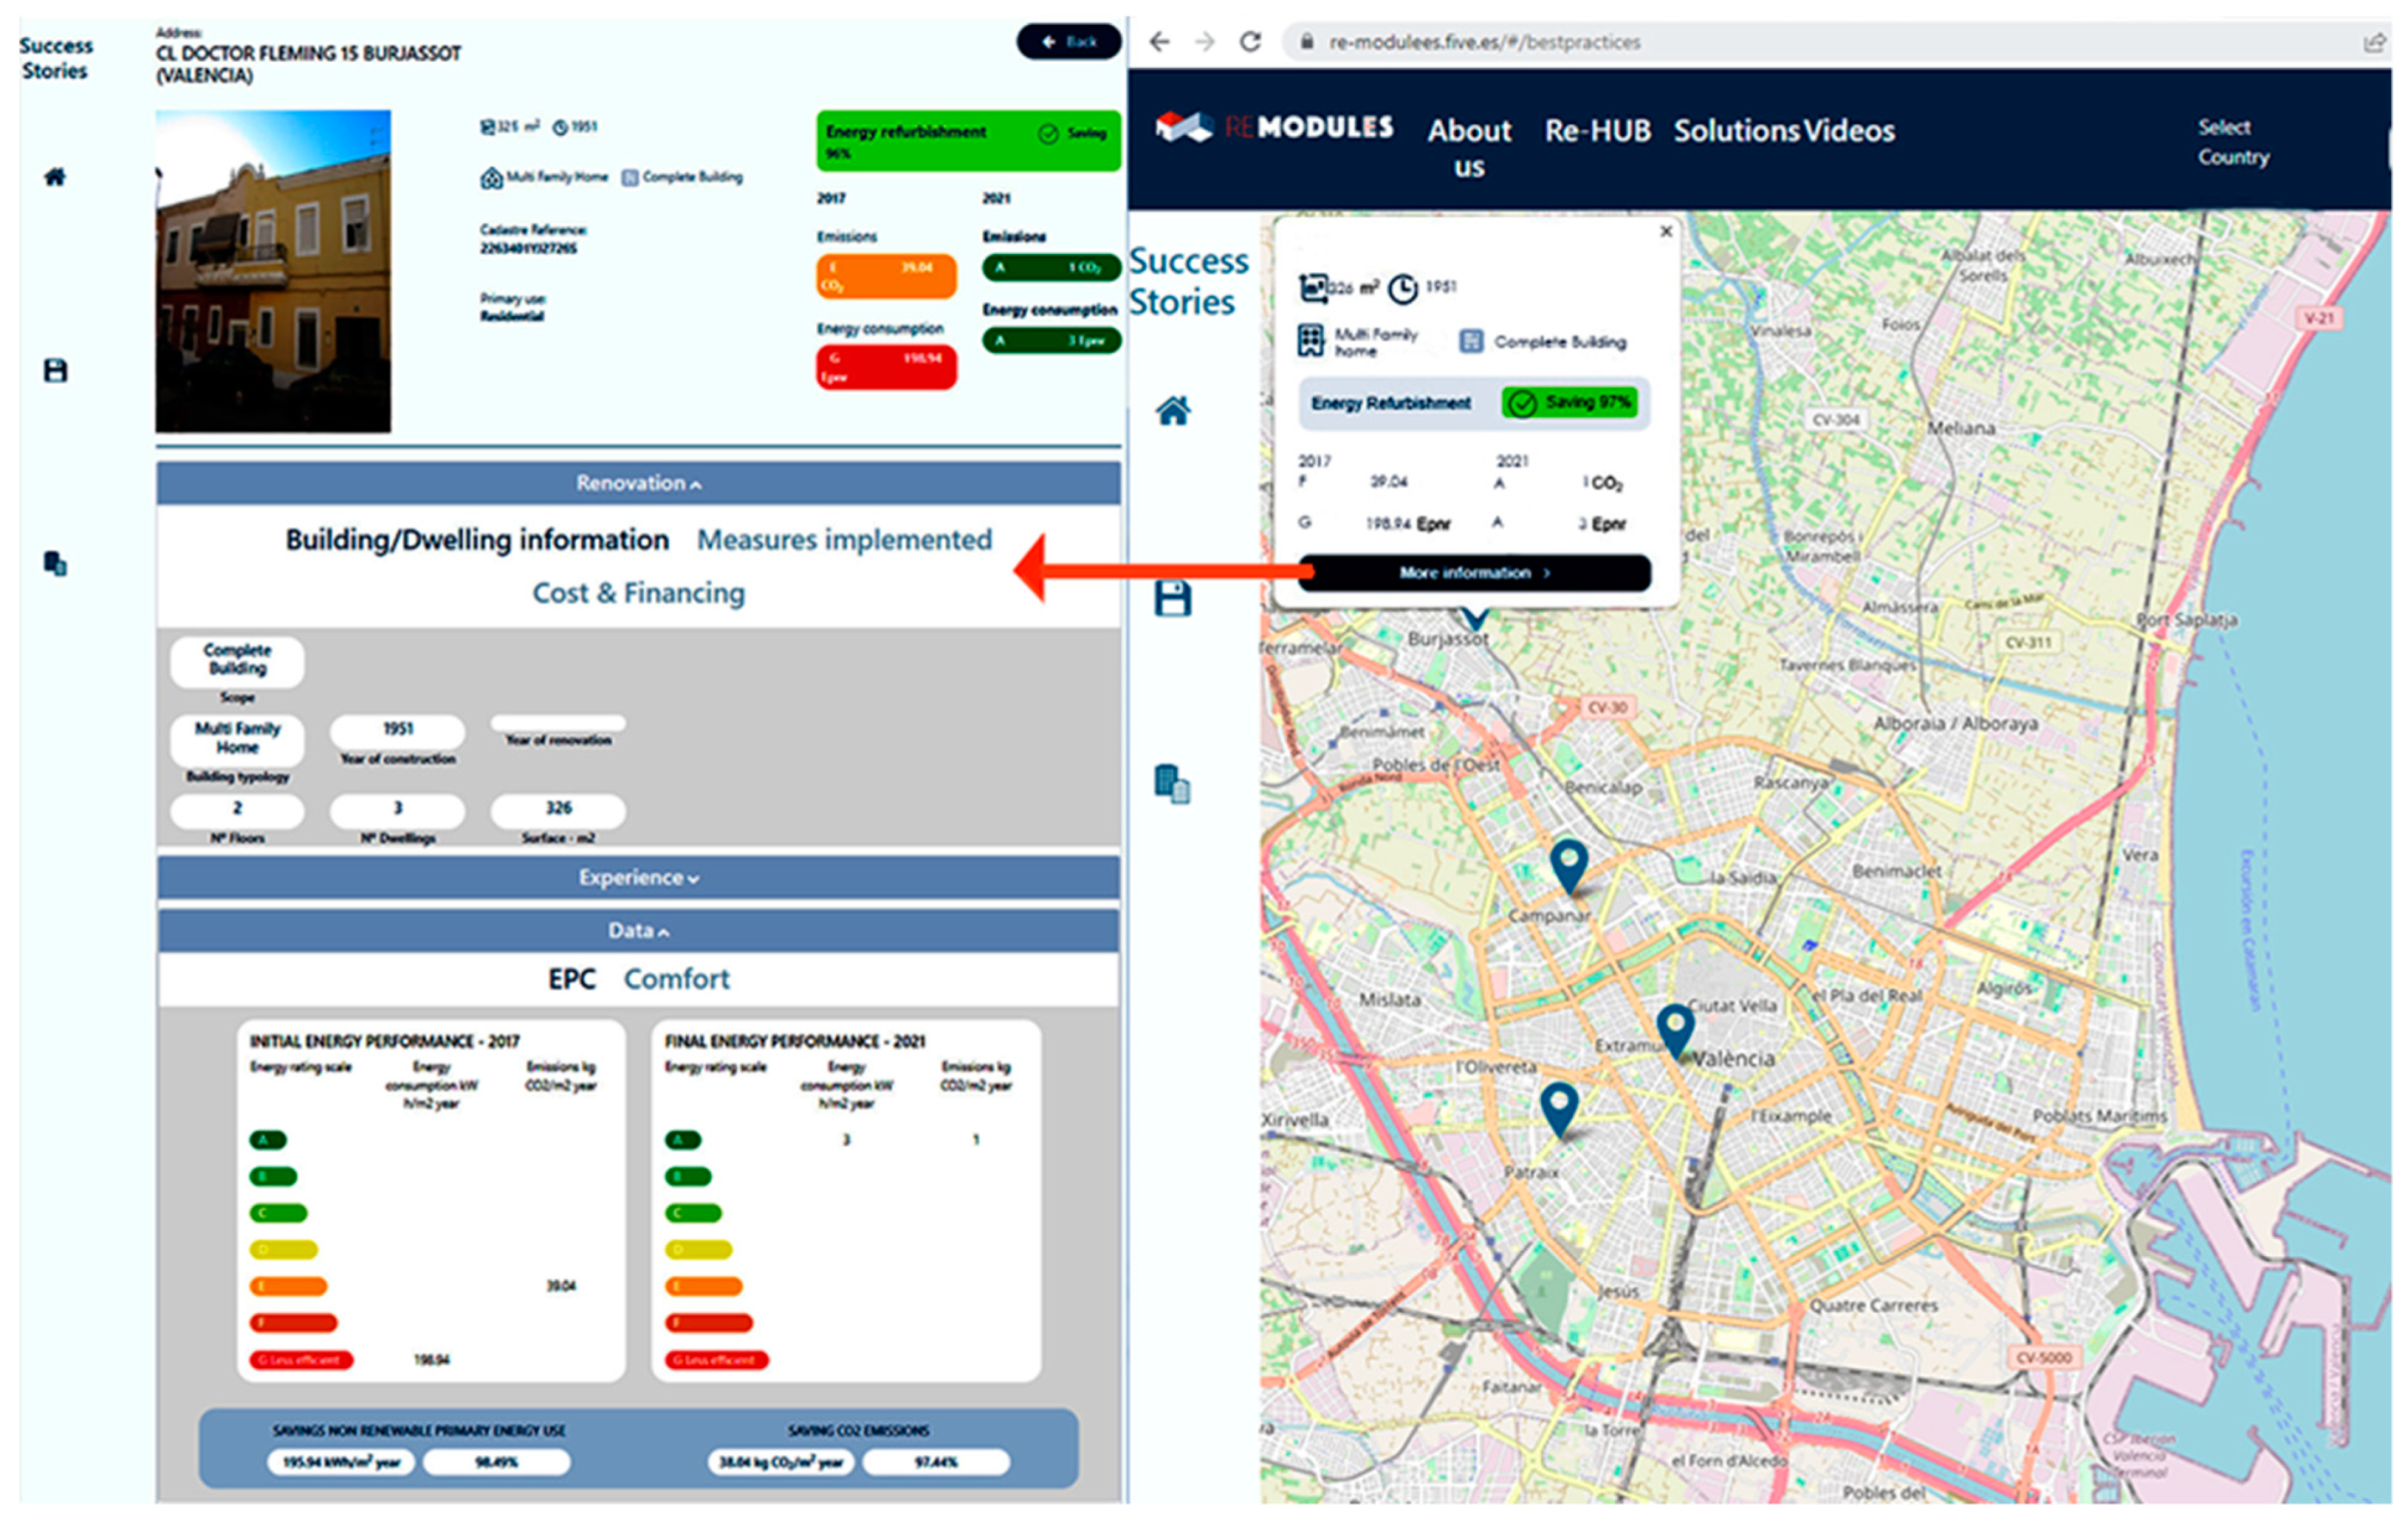This screenshot has width=2408, height=1523.
Task: Switch to the Measures implemented tab
Action: [844, 540]
